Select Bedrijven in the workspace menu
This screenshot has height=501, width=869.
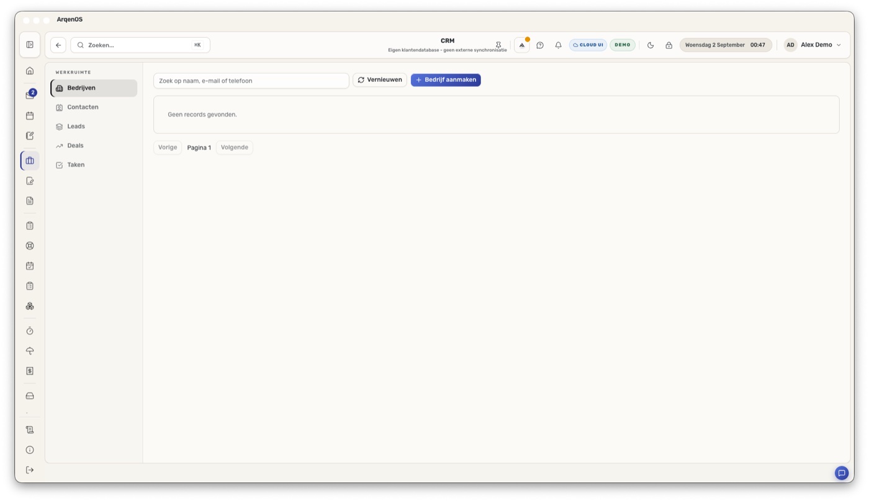(x=94, y=88)
